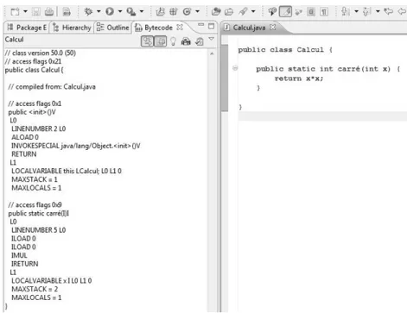Click the New wizard icon in toolbar
This screenshot has width=407, height=313.
click(x=15, y=12)
